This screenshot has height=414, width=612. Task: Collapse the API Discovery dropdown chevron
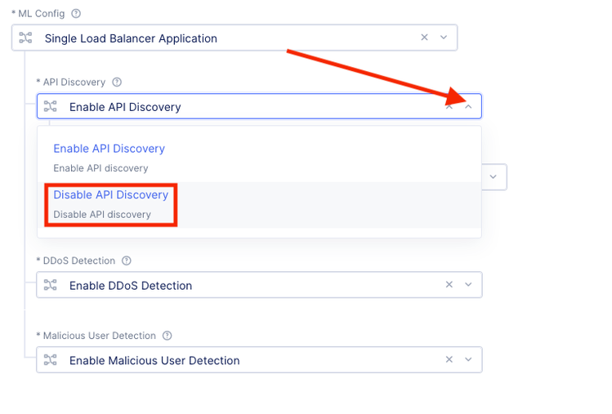point(468,106)
